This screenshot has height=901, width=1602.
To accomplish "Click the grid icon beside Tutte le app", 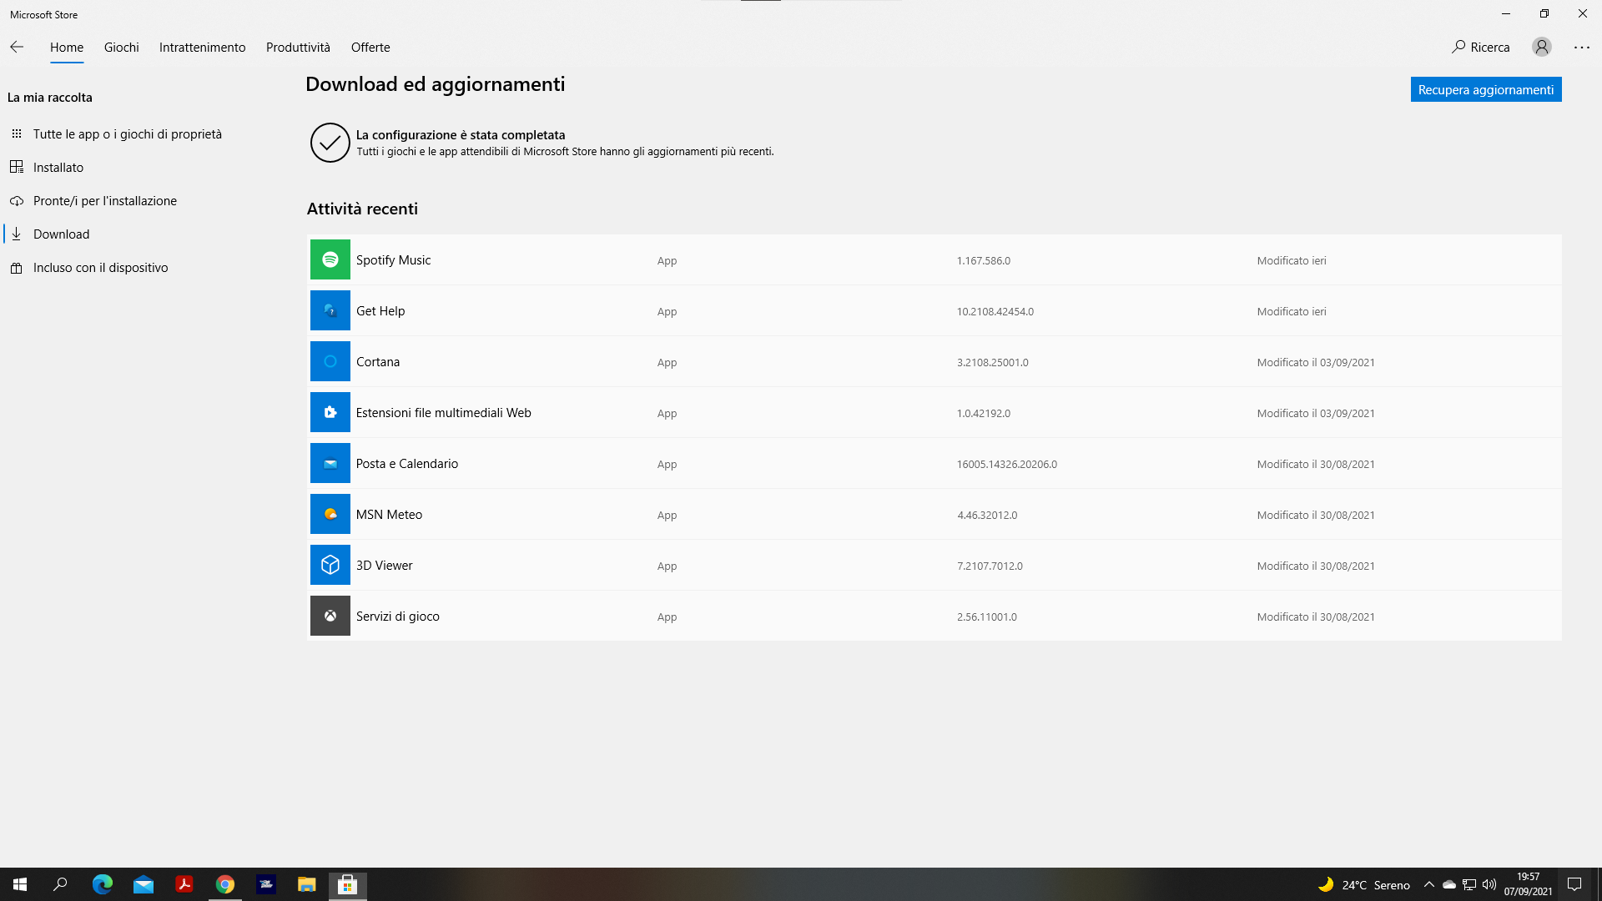I will pos(17,133).
